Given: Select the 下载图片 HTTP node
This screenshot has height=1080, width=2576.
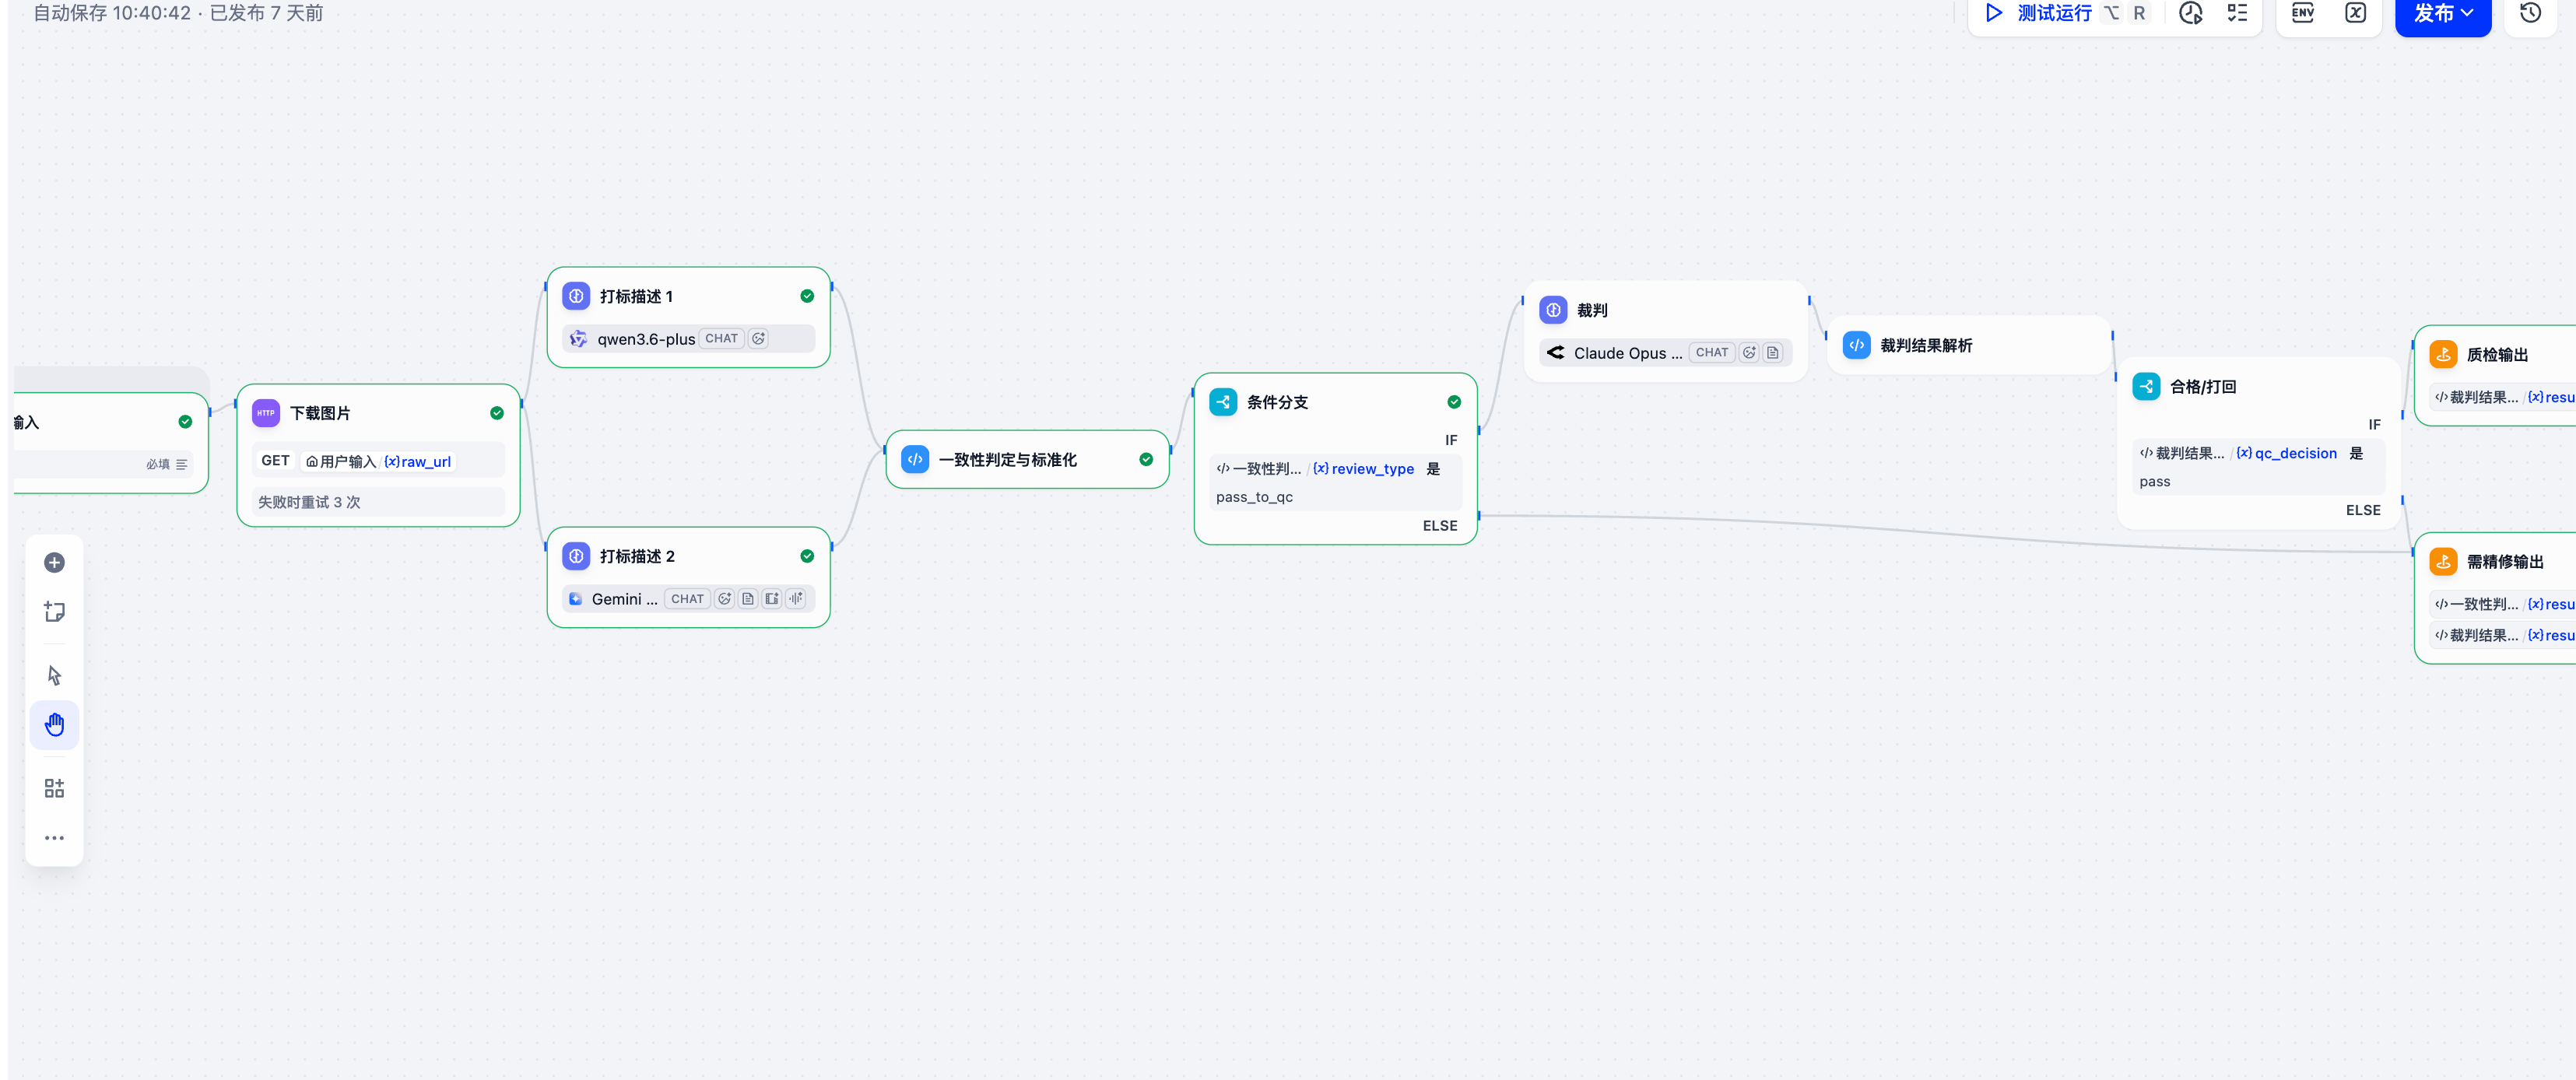Looking at the screenshot, I should coord(378,455).
